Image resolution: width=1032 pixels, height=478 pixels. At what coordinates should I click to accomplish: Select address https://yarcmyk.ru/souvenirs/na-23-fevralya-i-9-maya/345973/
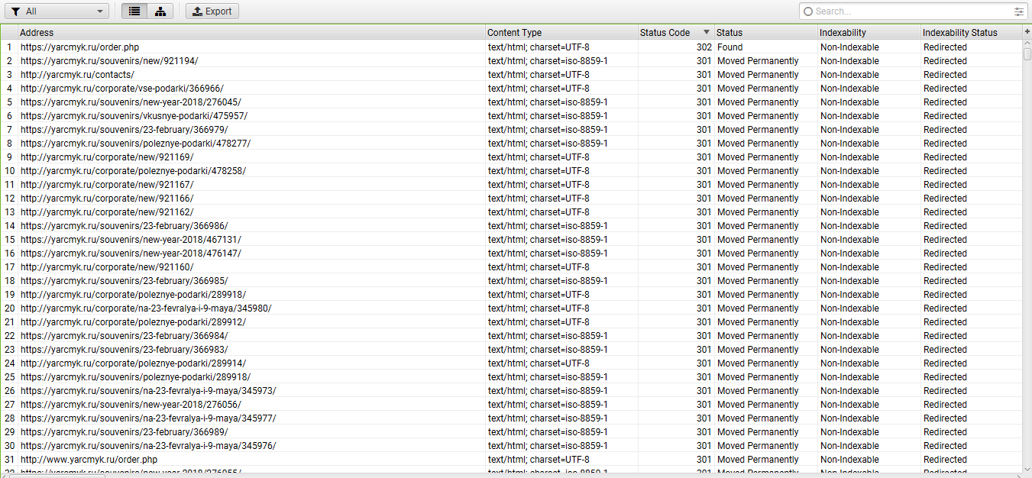148,391
